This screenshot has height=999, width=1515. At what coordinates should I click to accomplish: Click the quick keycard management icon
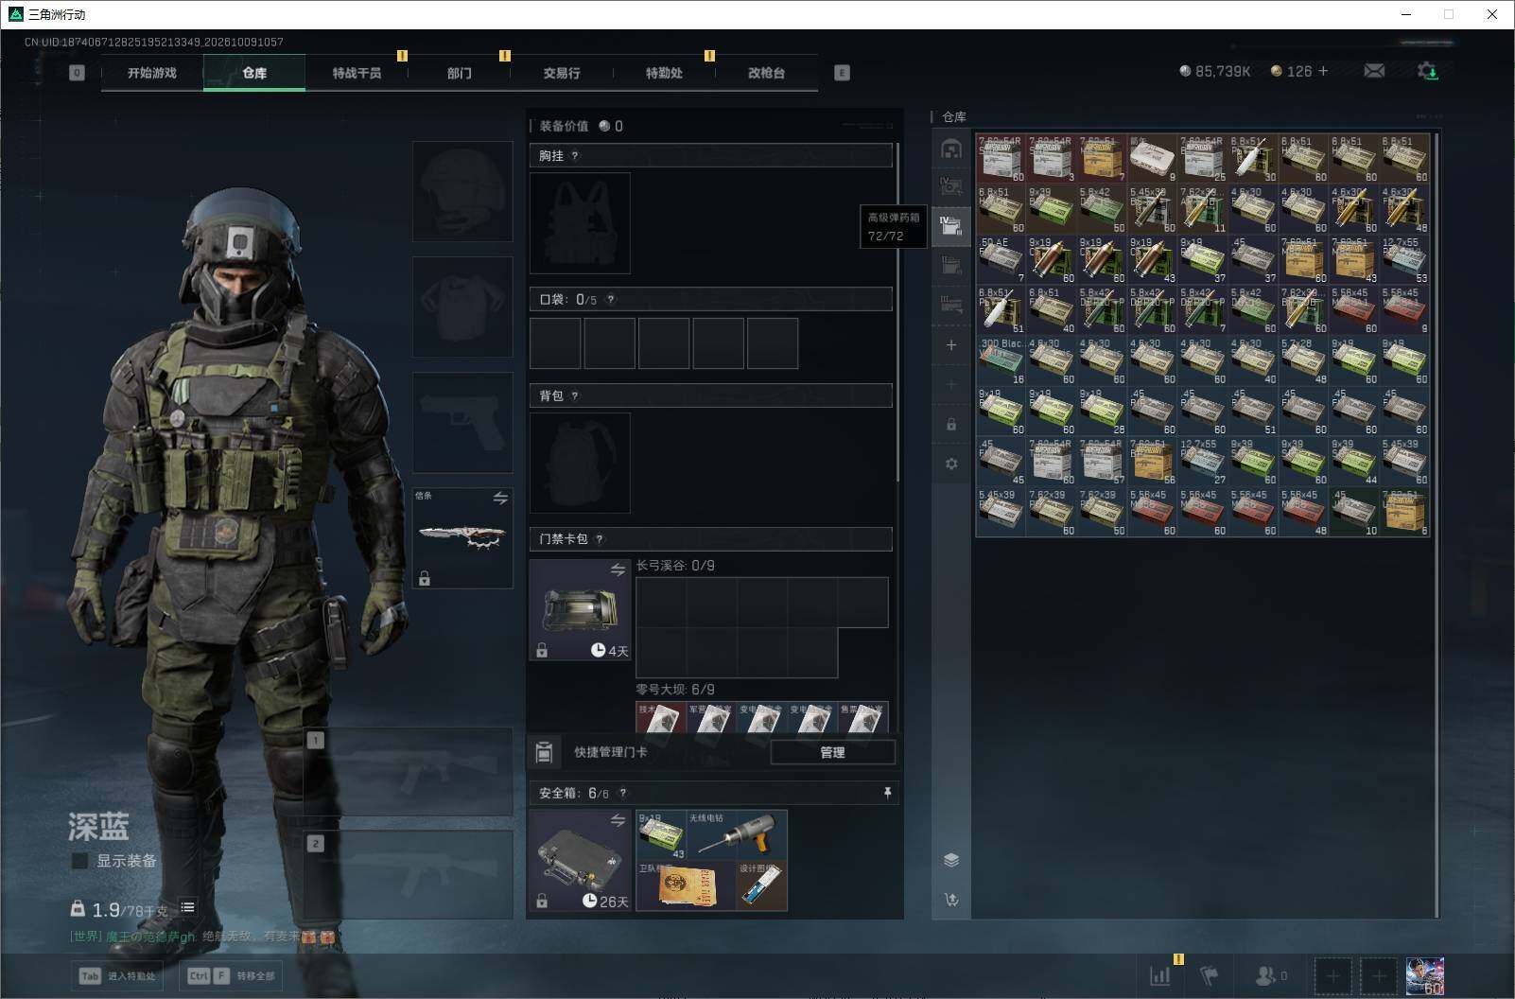coord(544,752)
